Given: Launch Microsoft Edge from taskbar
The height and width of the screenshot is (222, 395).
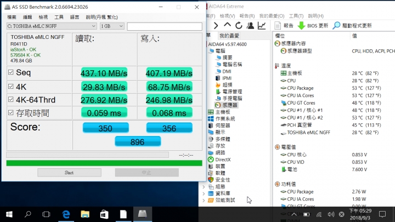Looking at the screenshot, I should coord(66,214).
